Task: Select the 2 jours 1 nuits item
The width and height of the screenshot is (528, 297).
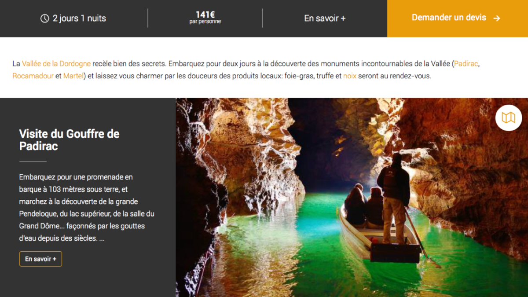Action: tap(73, 18)
